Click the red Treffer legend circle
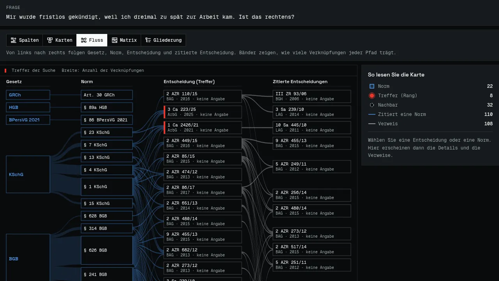 point(372,96)
